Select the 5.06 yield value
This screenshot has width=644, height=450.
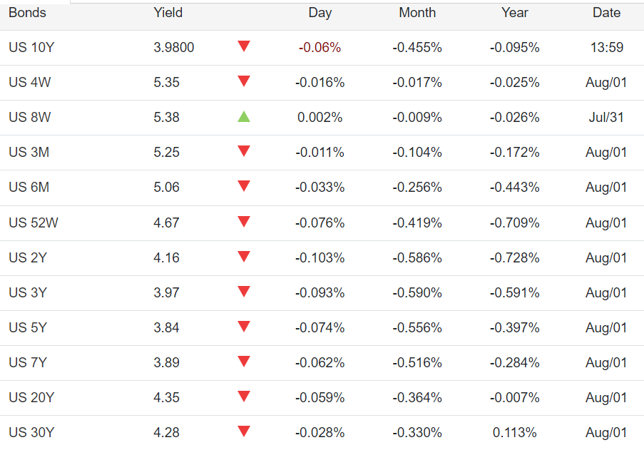pos(166,187)
